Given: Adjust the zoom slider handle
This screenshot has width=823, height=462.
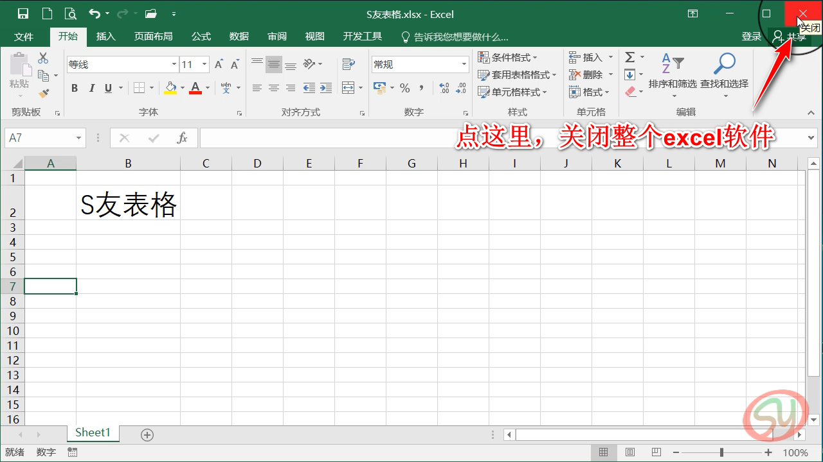Looking at the screenshot, I should coord(722,452).
